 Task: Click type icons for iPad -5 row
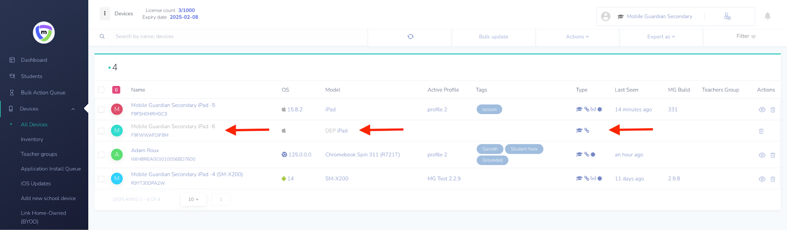(x=589, y=109)
